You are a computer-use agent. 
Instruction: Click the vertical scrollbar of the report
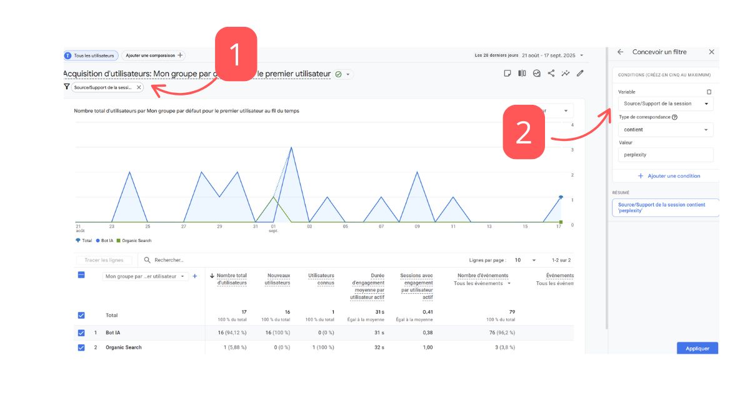pyautogui.click(x=606, y=187)
